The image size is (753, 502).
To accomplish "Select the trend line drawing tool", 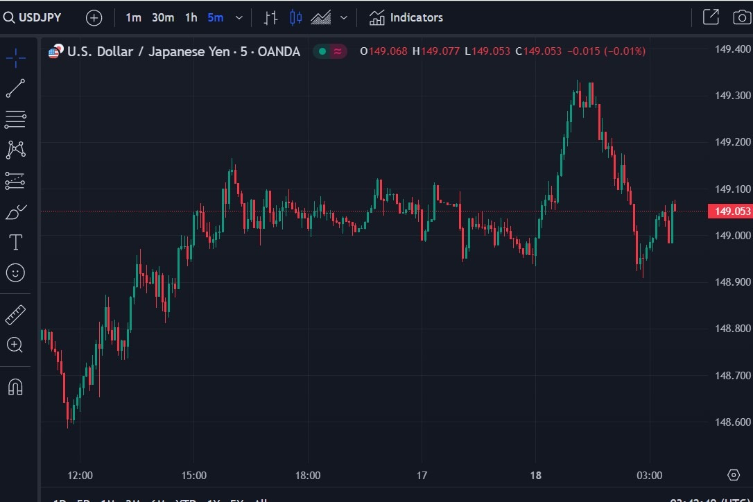I will point(15,88).
